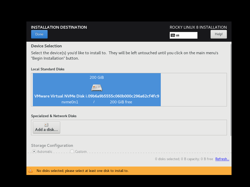This screenshot has height=187, width=250.
Task: Click the Specialized & Network Disks heading
Action: pyautogui.click(x=54, y=116)
